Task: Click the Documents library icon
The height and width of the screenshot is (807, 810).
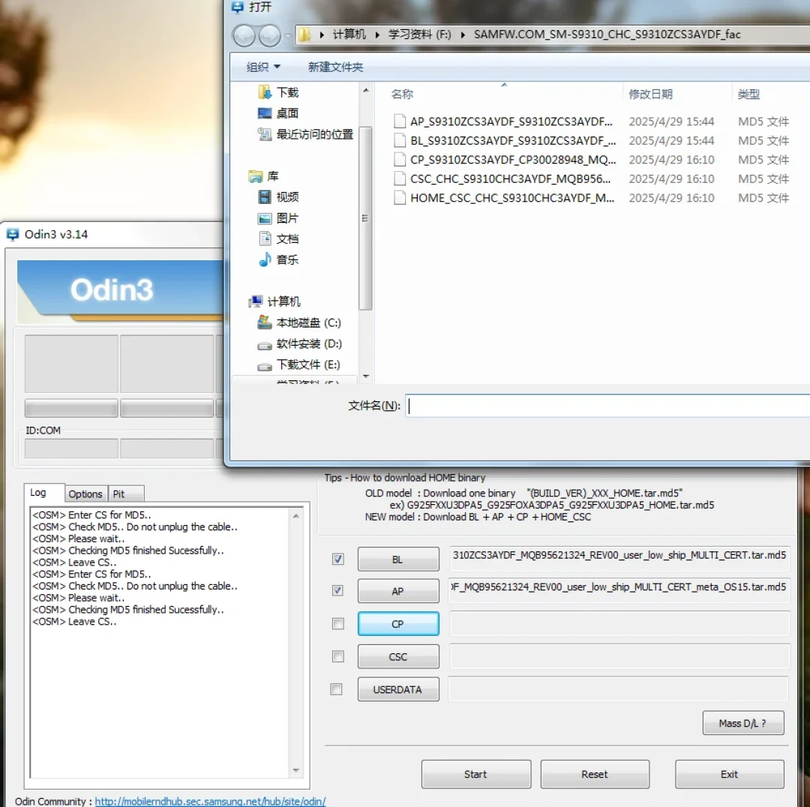Action: click(265, 238)
